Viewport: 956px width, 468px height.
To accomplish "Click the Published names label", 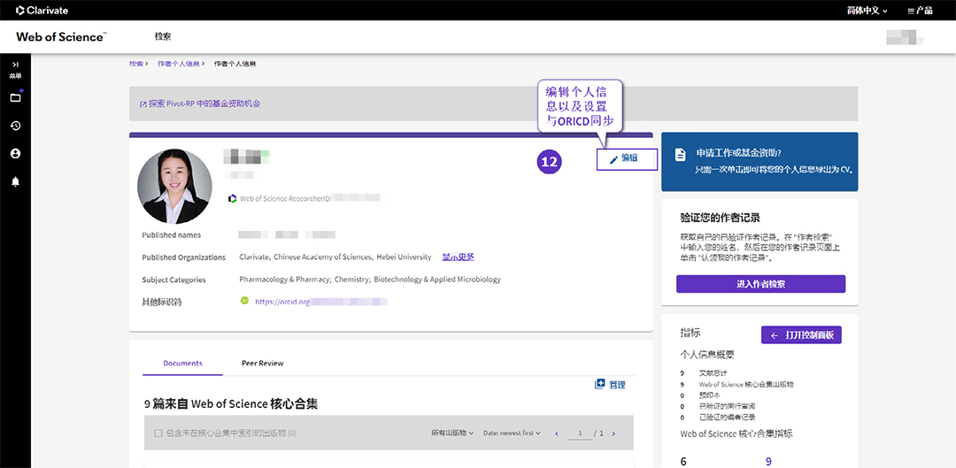I will (x=172, y=234).
